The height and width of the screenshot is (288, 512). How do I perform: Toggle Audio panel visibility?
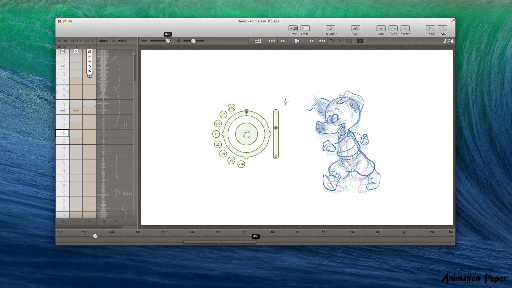click(103, 41)
